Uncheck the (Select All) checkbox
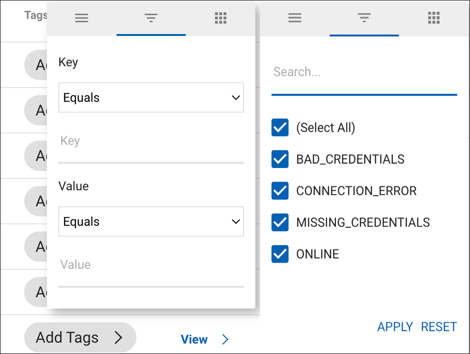Screen dimensions: 470x354 [280, 128]
